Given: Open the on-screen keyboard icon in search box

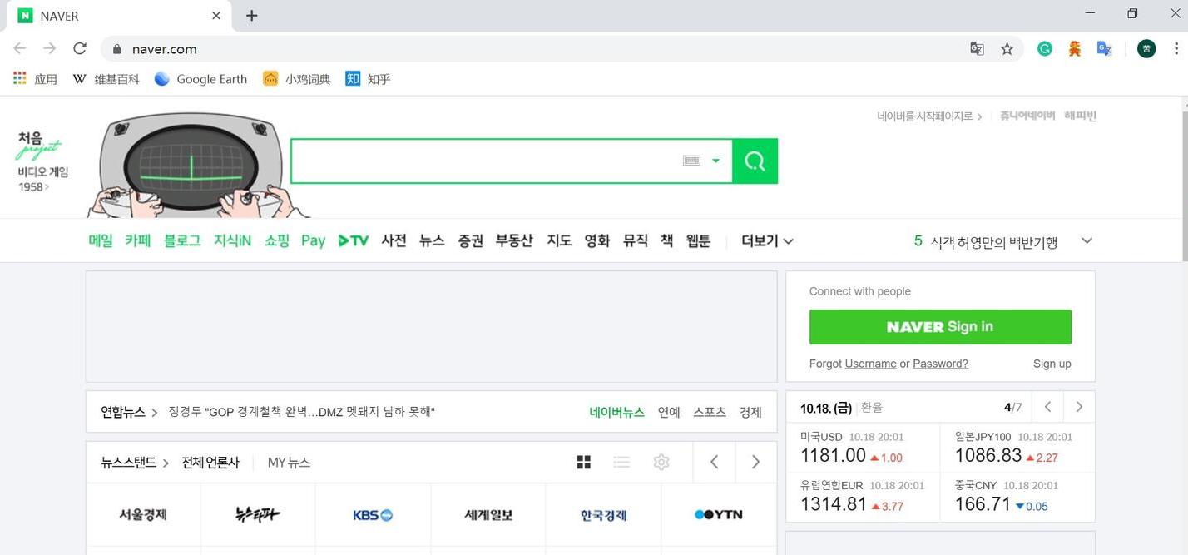Looking at the screenshot, I should [691, 161].
